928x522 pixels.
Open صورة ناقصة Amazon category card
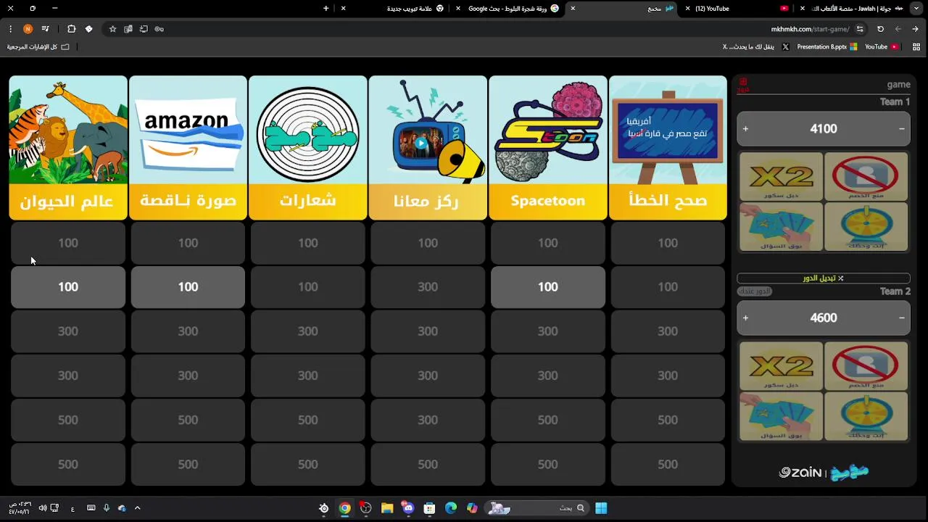pos(188,148)
